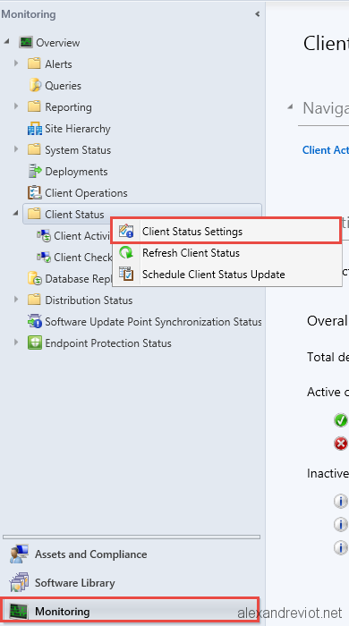Choose Refresh Client Status menu entry

(x=226, y=253)
